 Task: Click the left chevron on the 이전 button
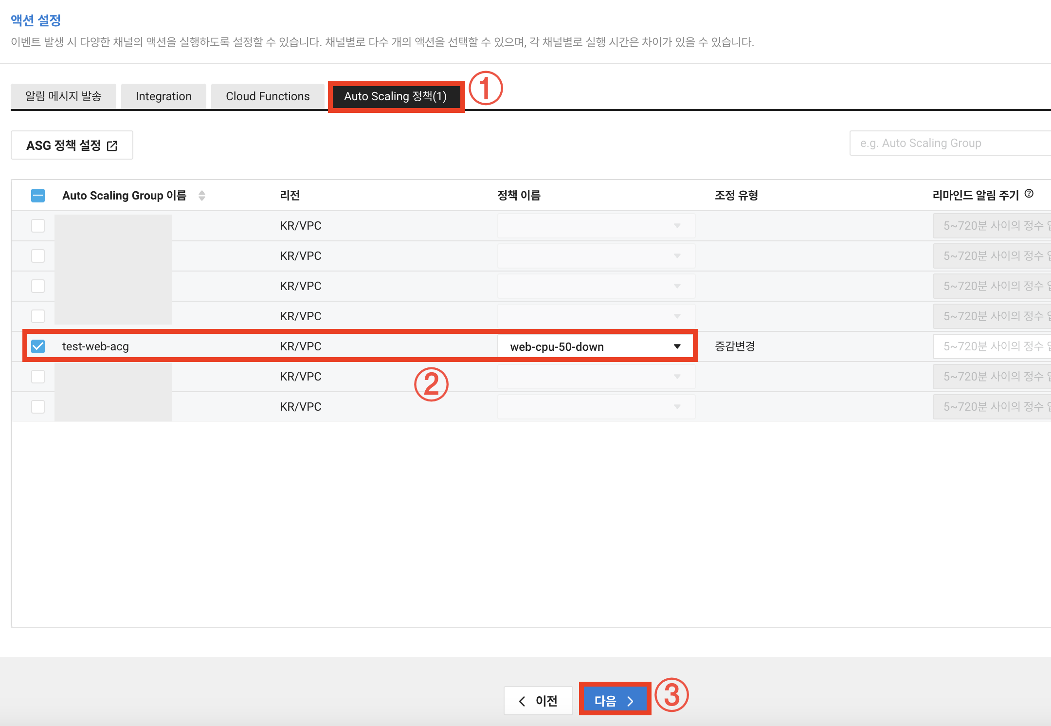click(x=522, y=701)
